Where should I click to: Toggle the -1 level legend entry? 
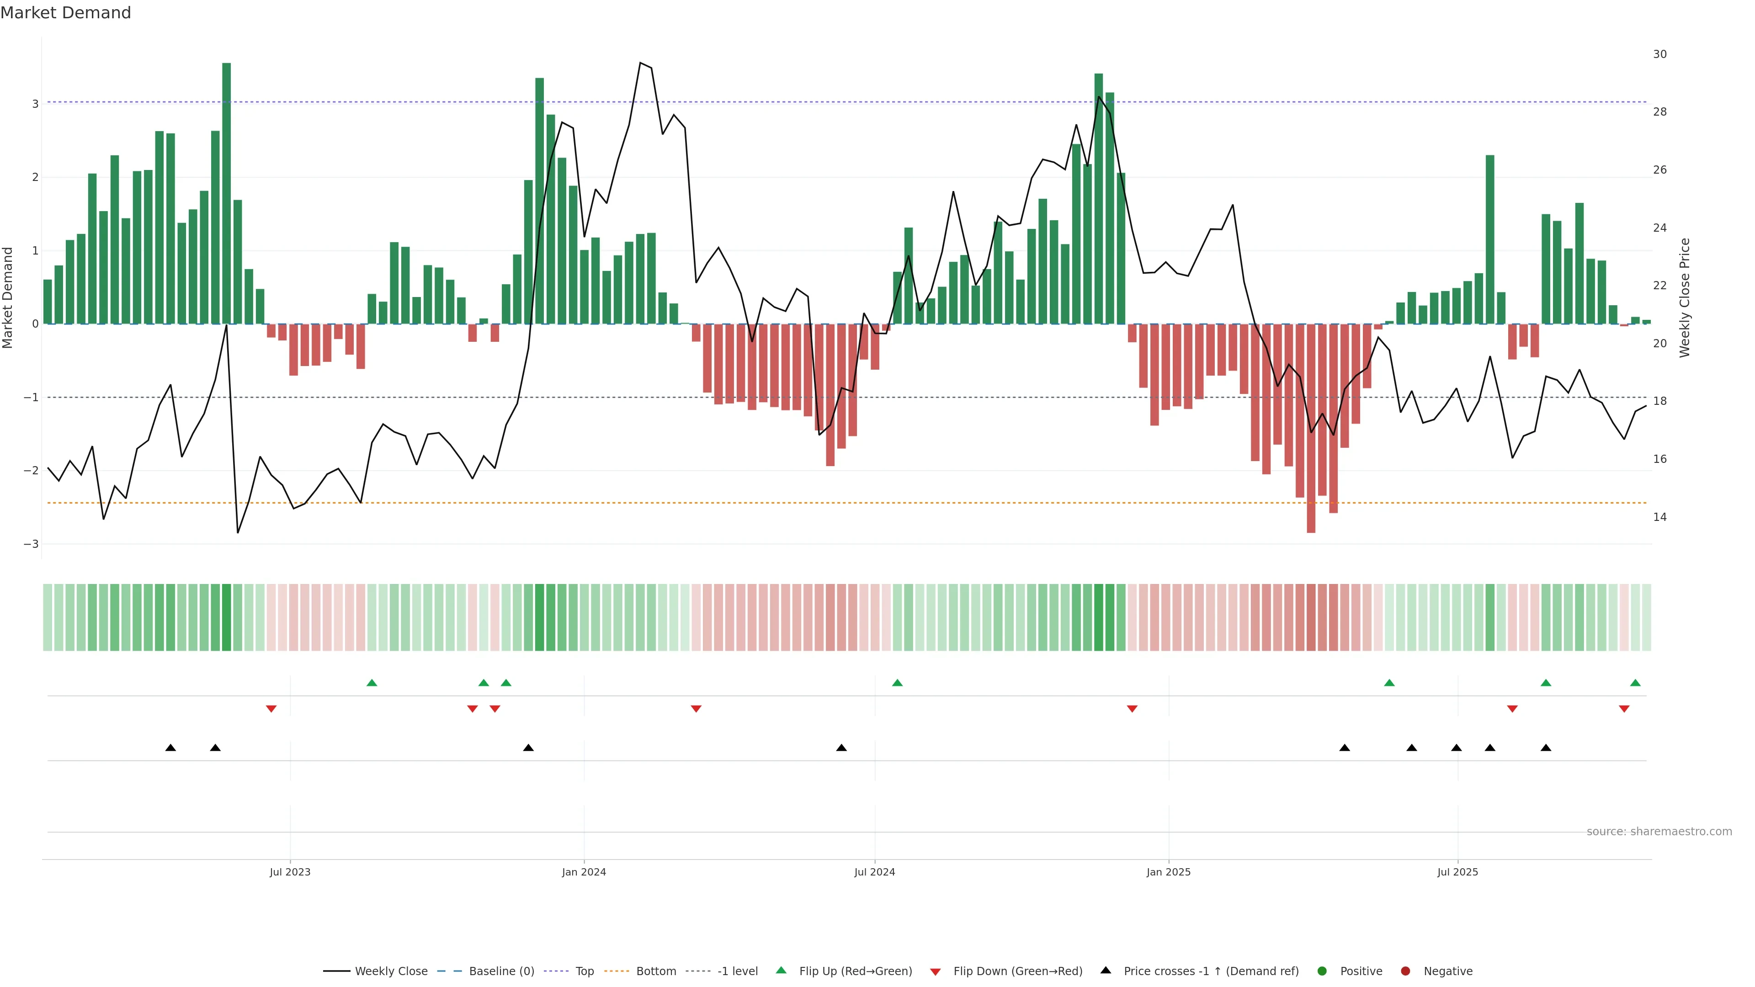[737, 971]
